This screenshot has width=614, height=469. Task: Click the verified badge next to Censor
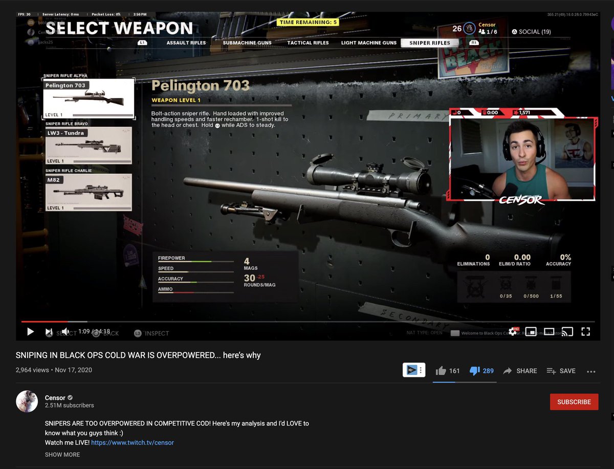71,398
